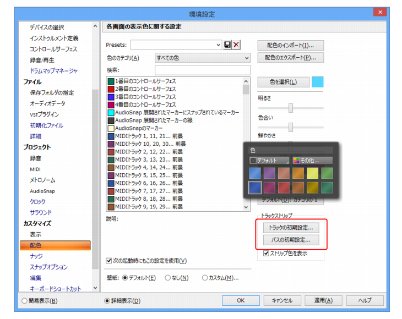Image resolution: width=402 pixels, height=319 pixels.
Task: Click the 検索 search input field
Action: (203, 70)
